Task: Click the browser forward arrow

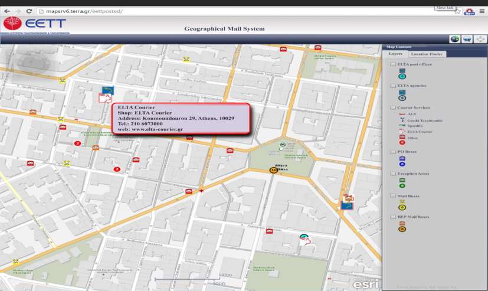Action: click(x=18, y=11)
